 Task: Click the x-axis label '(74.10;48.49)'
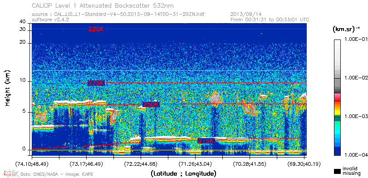pos(32,163)
